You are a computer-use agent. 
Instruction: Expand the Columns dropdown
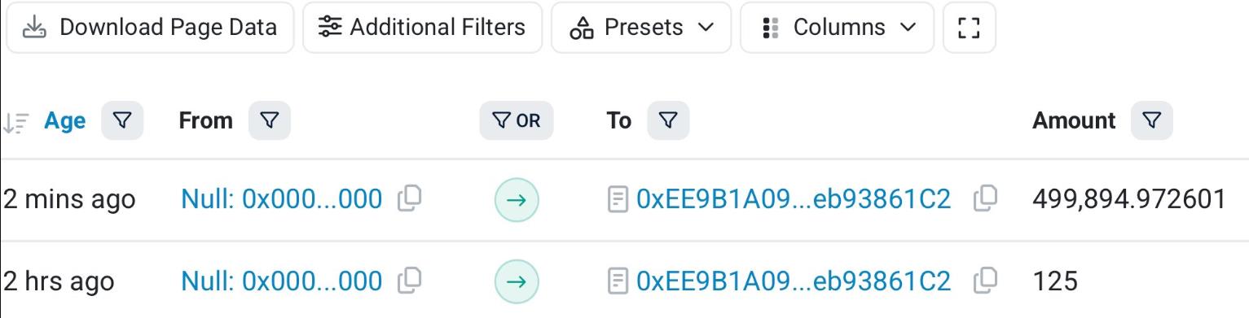point(837,28)
